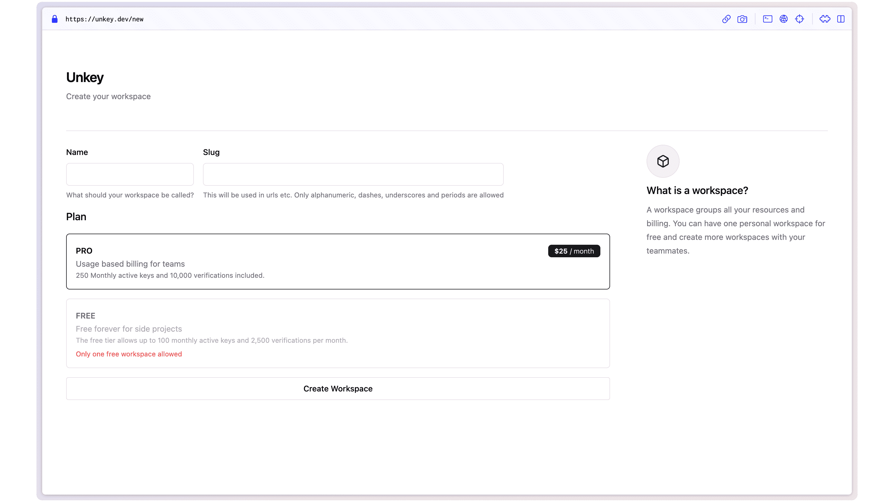
Task: Click the unkey.dev/new address bar URL
Action: coord(104,19)
